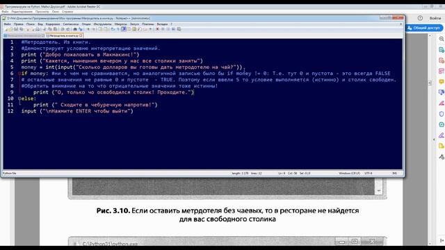Toggle the highlighted Indent Guide toolbar button
Image resolution: width=445 pixels, height=250 pixels.
point(124,29)
